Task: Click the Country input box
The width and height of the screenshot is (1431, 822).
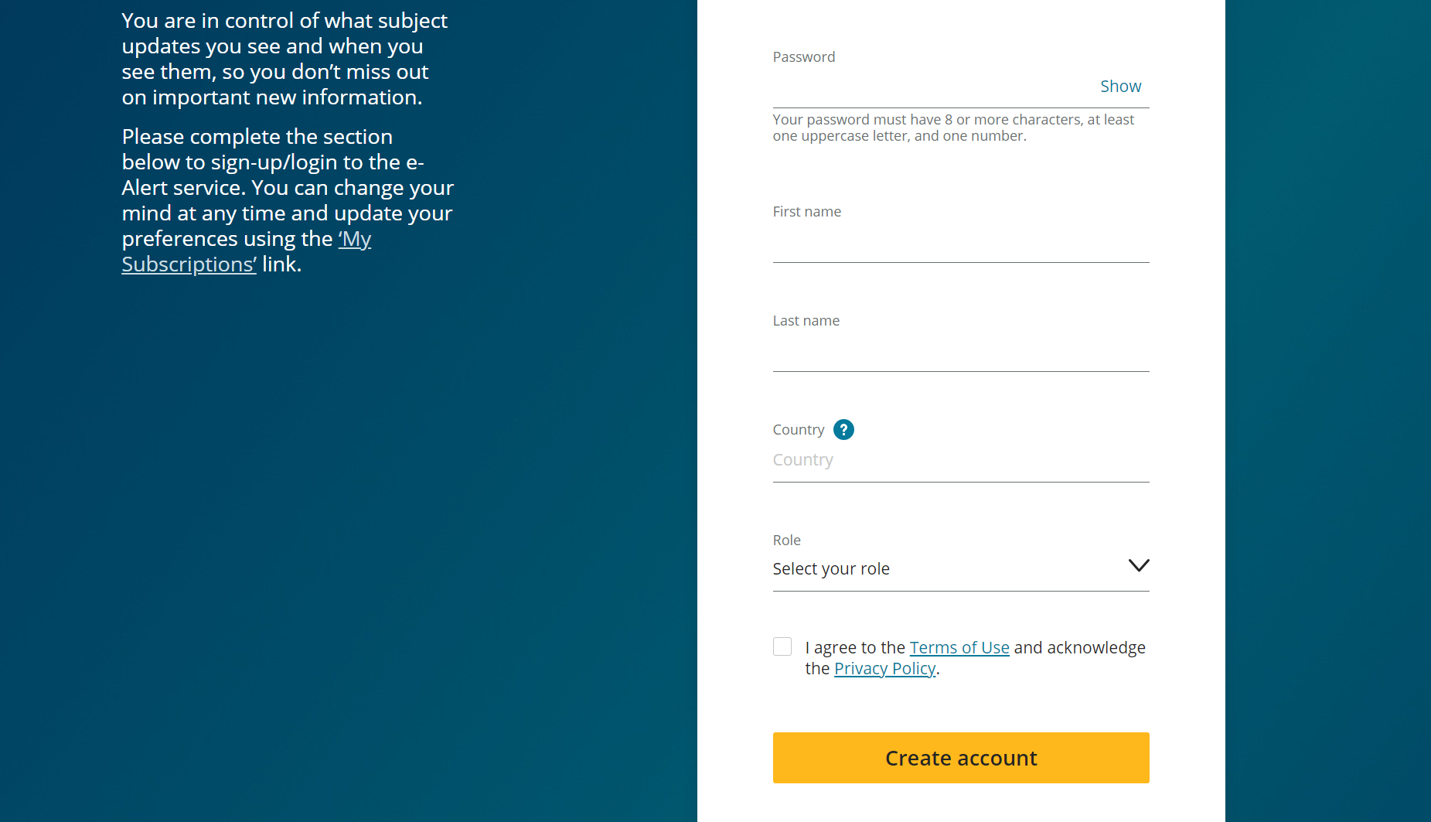Action: point(960,461)
